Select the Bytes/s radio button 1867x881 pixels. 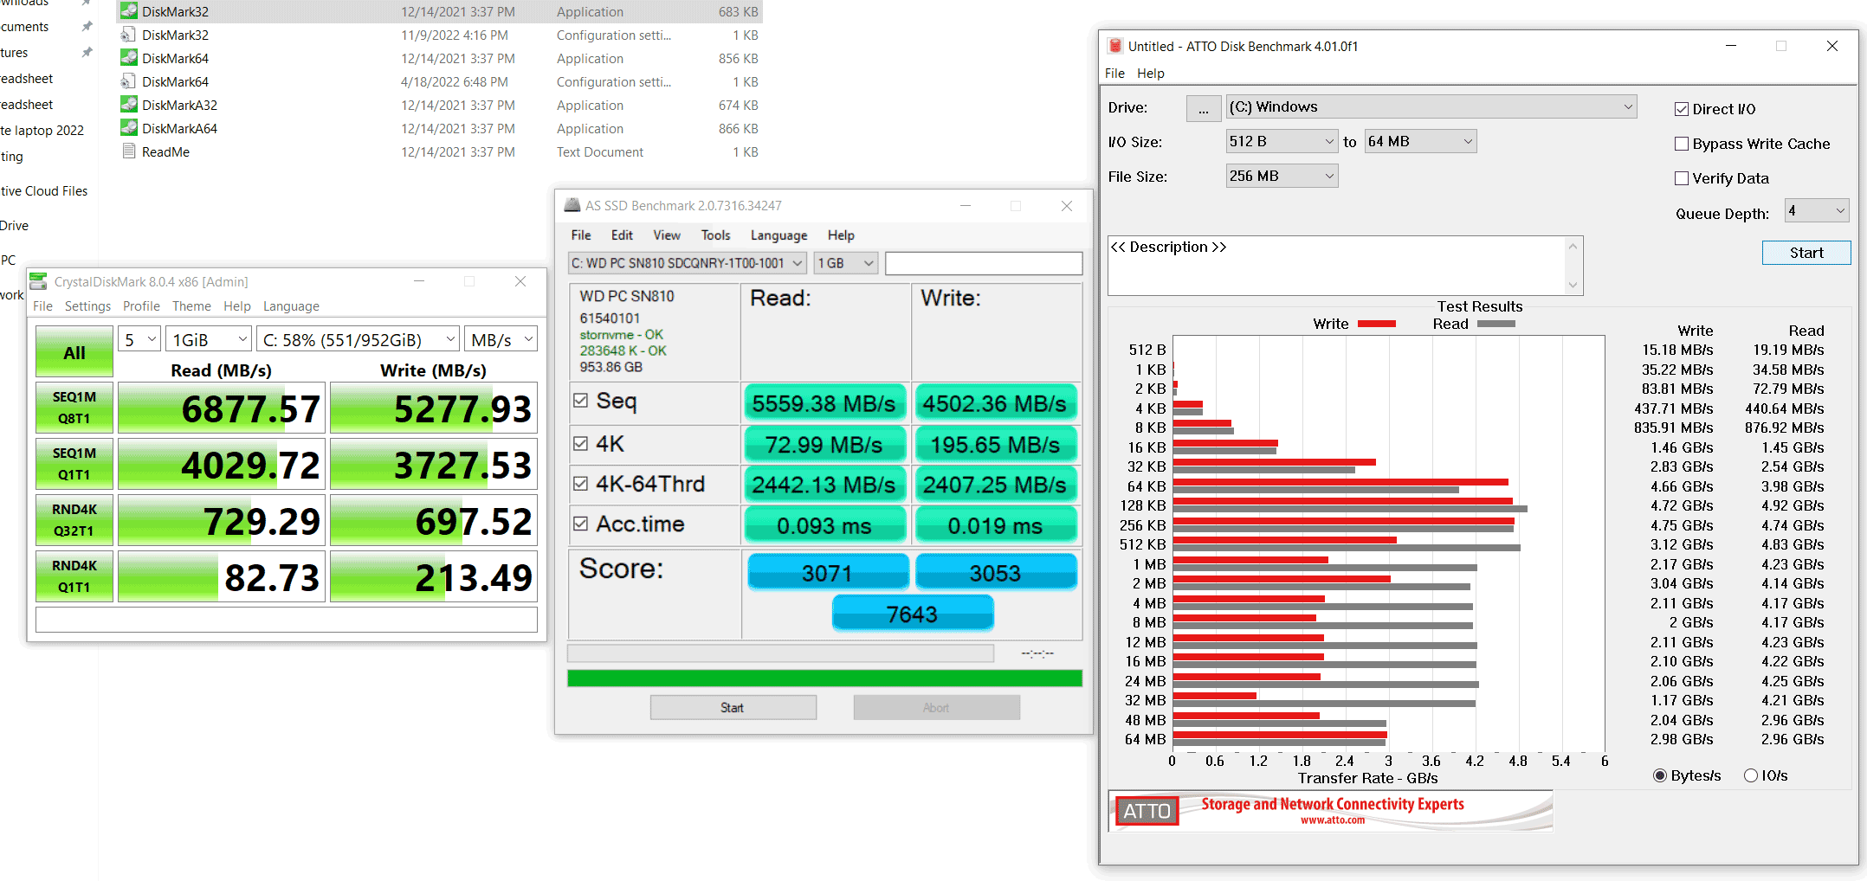(x=1660, y=775)
